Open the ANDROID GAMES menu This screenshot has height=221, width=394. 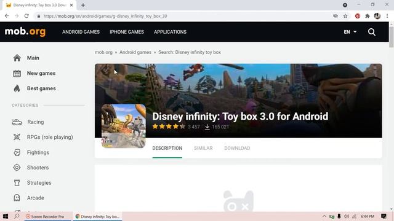tap(81, 32)
